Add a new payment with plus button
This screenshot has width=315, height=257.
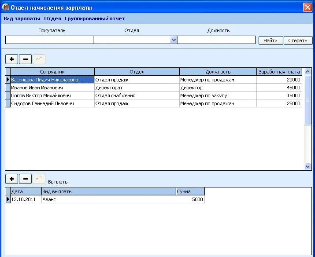click(11, 179)
